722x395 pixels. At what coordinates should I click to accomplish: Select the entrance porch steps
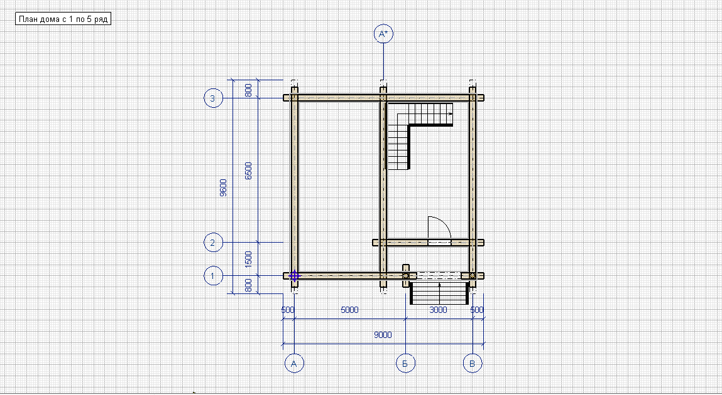(x=439, y=293)
